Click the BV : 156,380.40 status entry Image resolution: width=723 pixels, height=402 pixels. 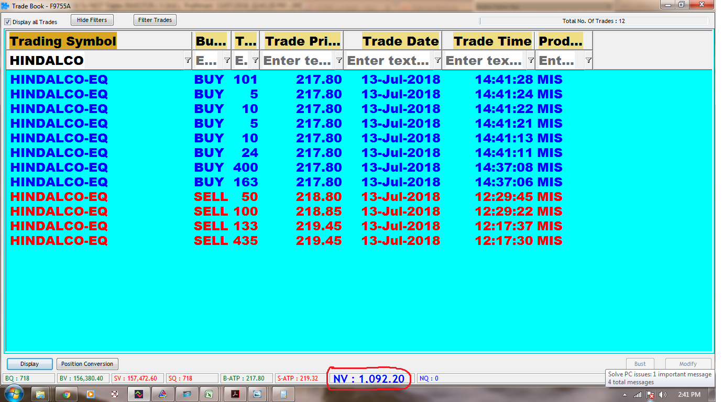(x=83, y=378)
